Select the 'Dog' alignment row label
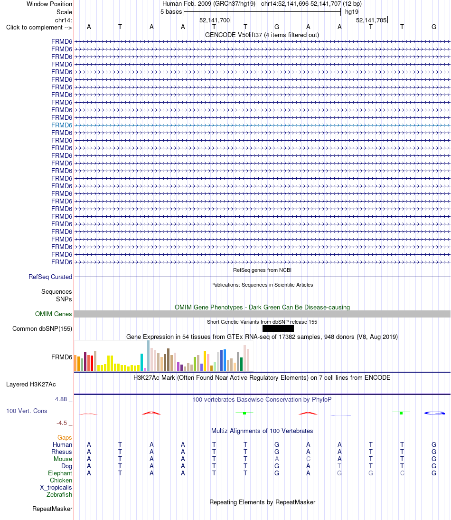Viewport: 451px width, 520px height. (66, 466)
